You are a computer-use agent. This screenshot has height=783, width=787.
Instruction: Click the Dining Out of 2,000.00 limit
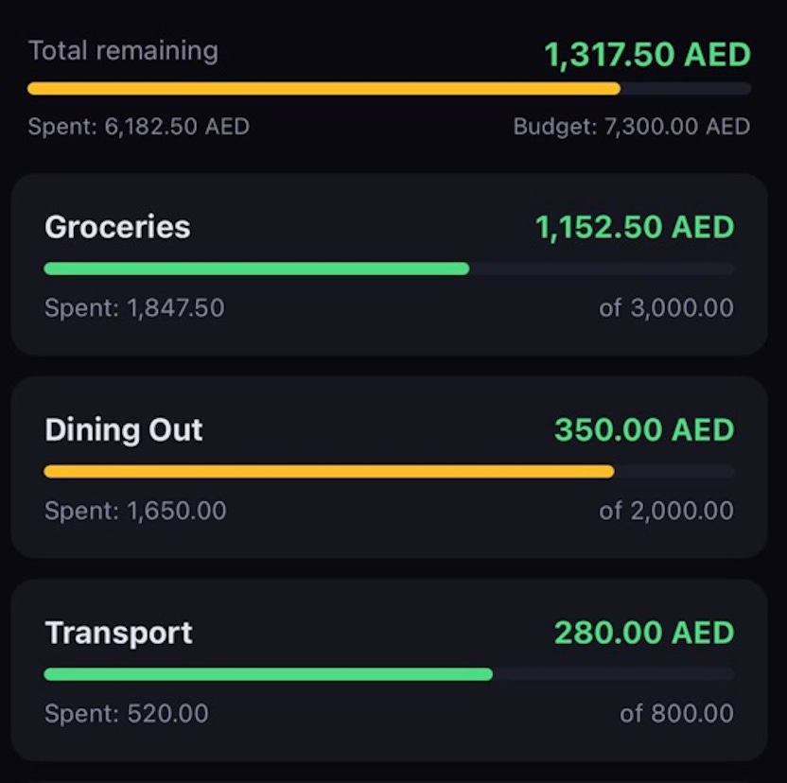[x=667, y=511]
